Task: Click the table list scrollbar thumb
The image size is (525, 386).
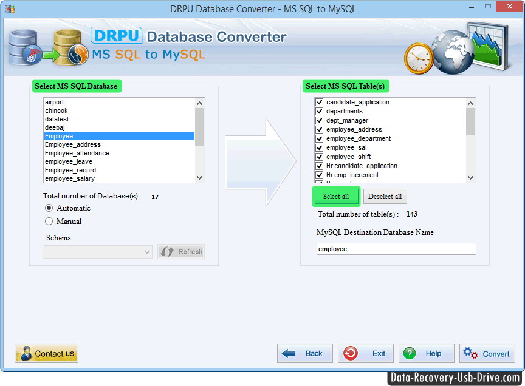Action: click(470, 122)
